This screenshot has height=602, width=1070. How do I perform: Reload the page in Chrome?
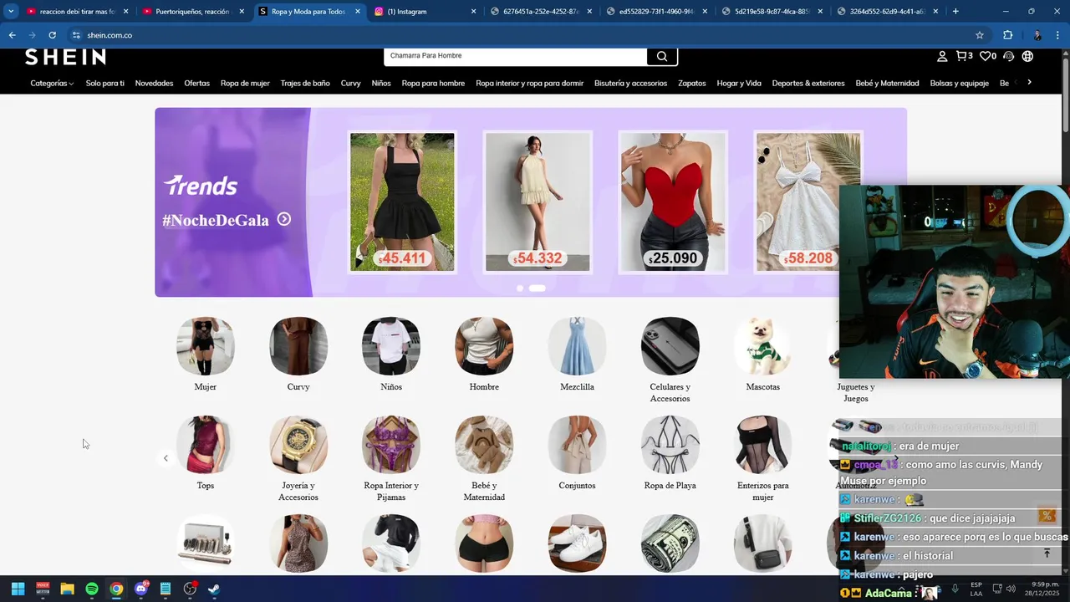[x=52, y=35]
